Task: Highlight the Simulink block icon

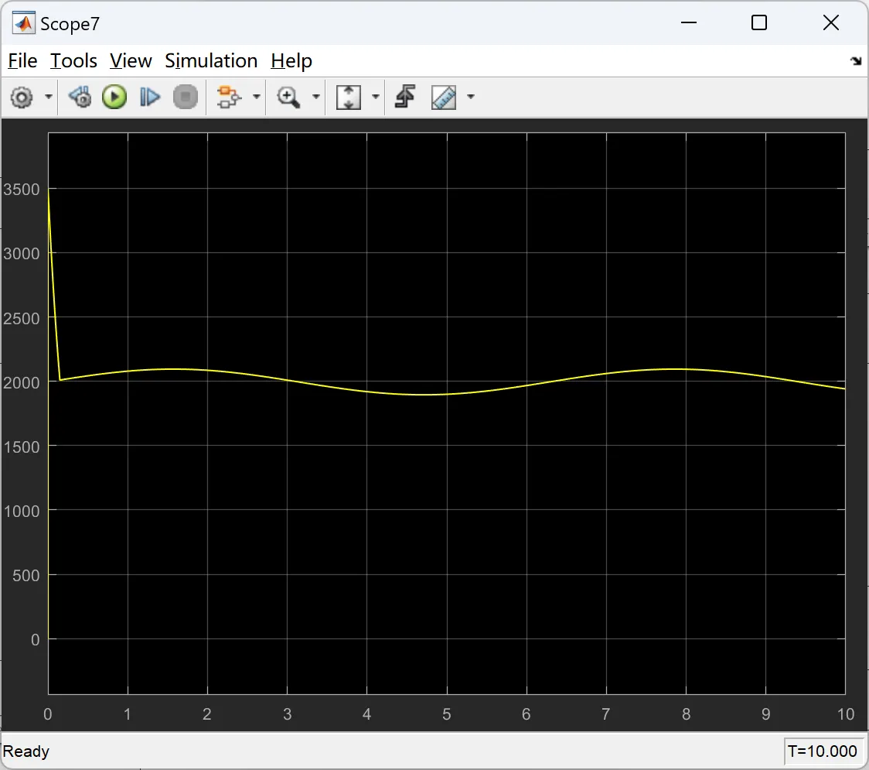Action: coord(229,97)
